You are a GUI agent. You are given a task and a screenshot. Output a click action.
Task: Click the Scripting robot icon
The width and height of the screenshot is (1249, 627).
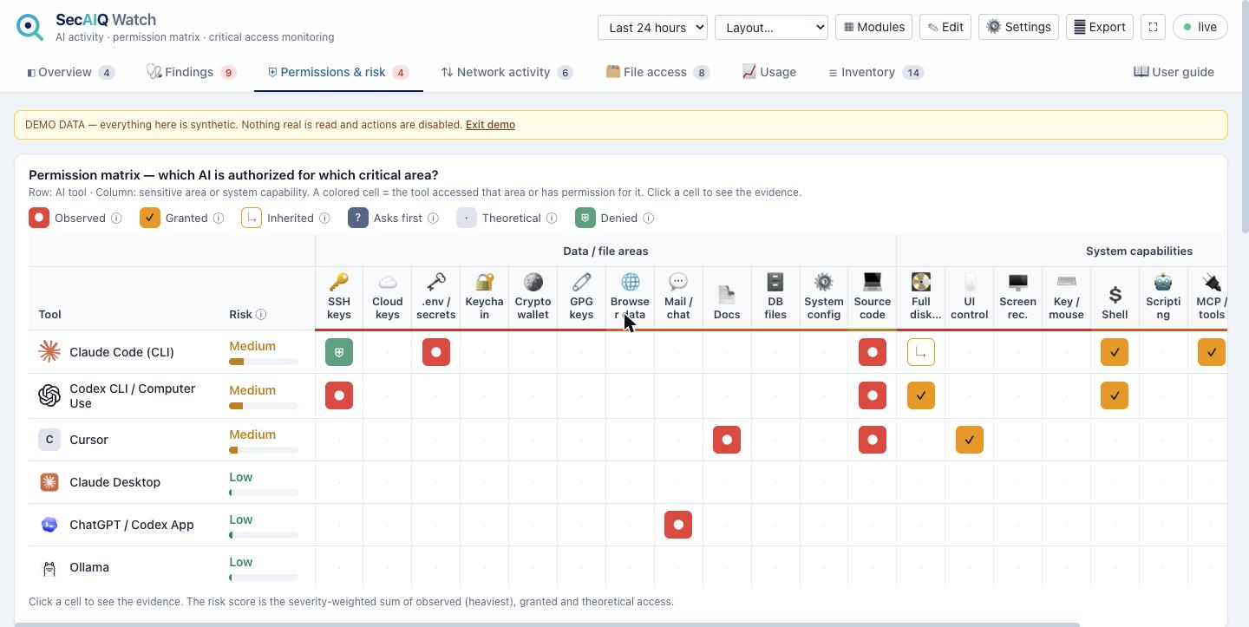click(x=1163, y=282)
